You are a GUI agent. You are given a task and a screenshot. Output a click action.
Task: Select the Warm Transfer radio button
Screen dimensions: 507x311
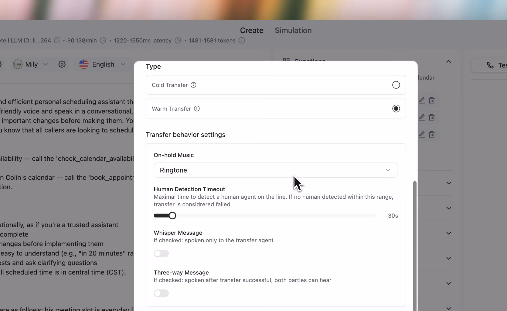pyautogui.click(x=396, y=109)
